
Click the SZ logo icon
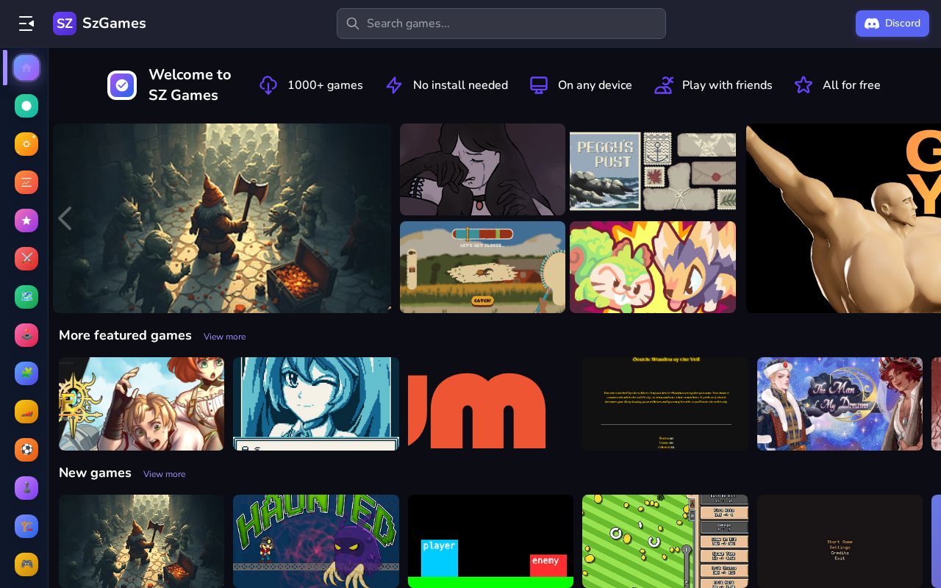point(65,24)
